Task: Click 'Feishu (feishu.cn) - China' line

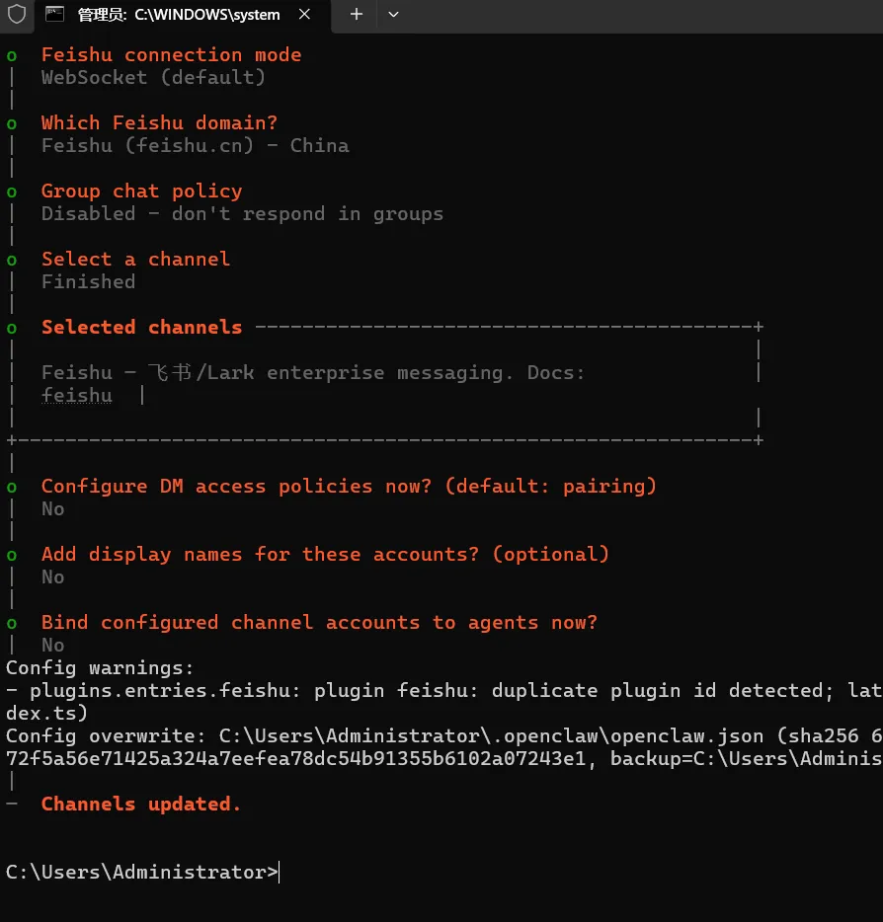Action: point(196,145)
